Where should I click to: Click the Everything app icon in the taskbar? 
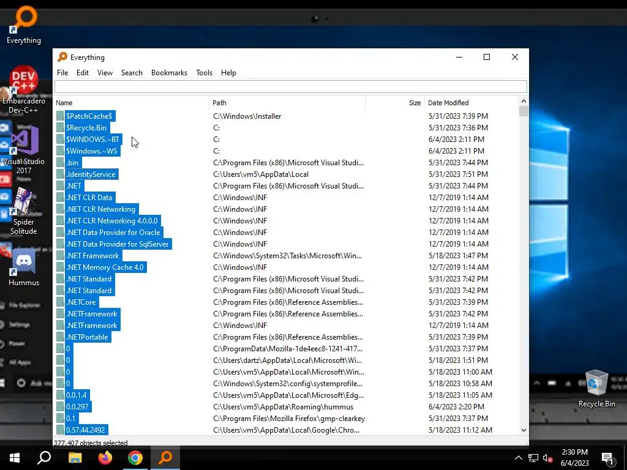[x=165, y=458]
